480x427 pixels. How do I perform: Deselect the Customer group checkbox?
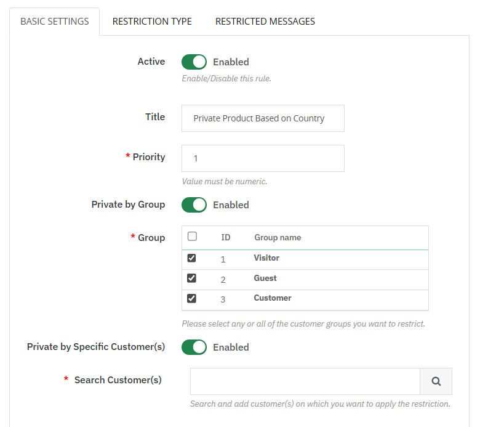(191, 298)
